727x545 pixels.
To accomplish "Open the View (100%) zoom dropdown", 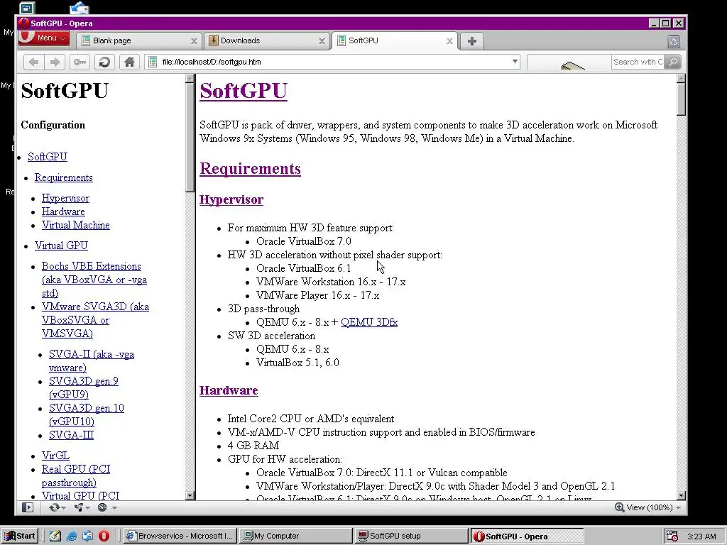I will [647, 507].
